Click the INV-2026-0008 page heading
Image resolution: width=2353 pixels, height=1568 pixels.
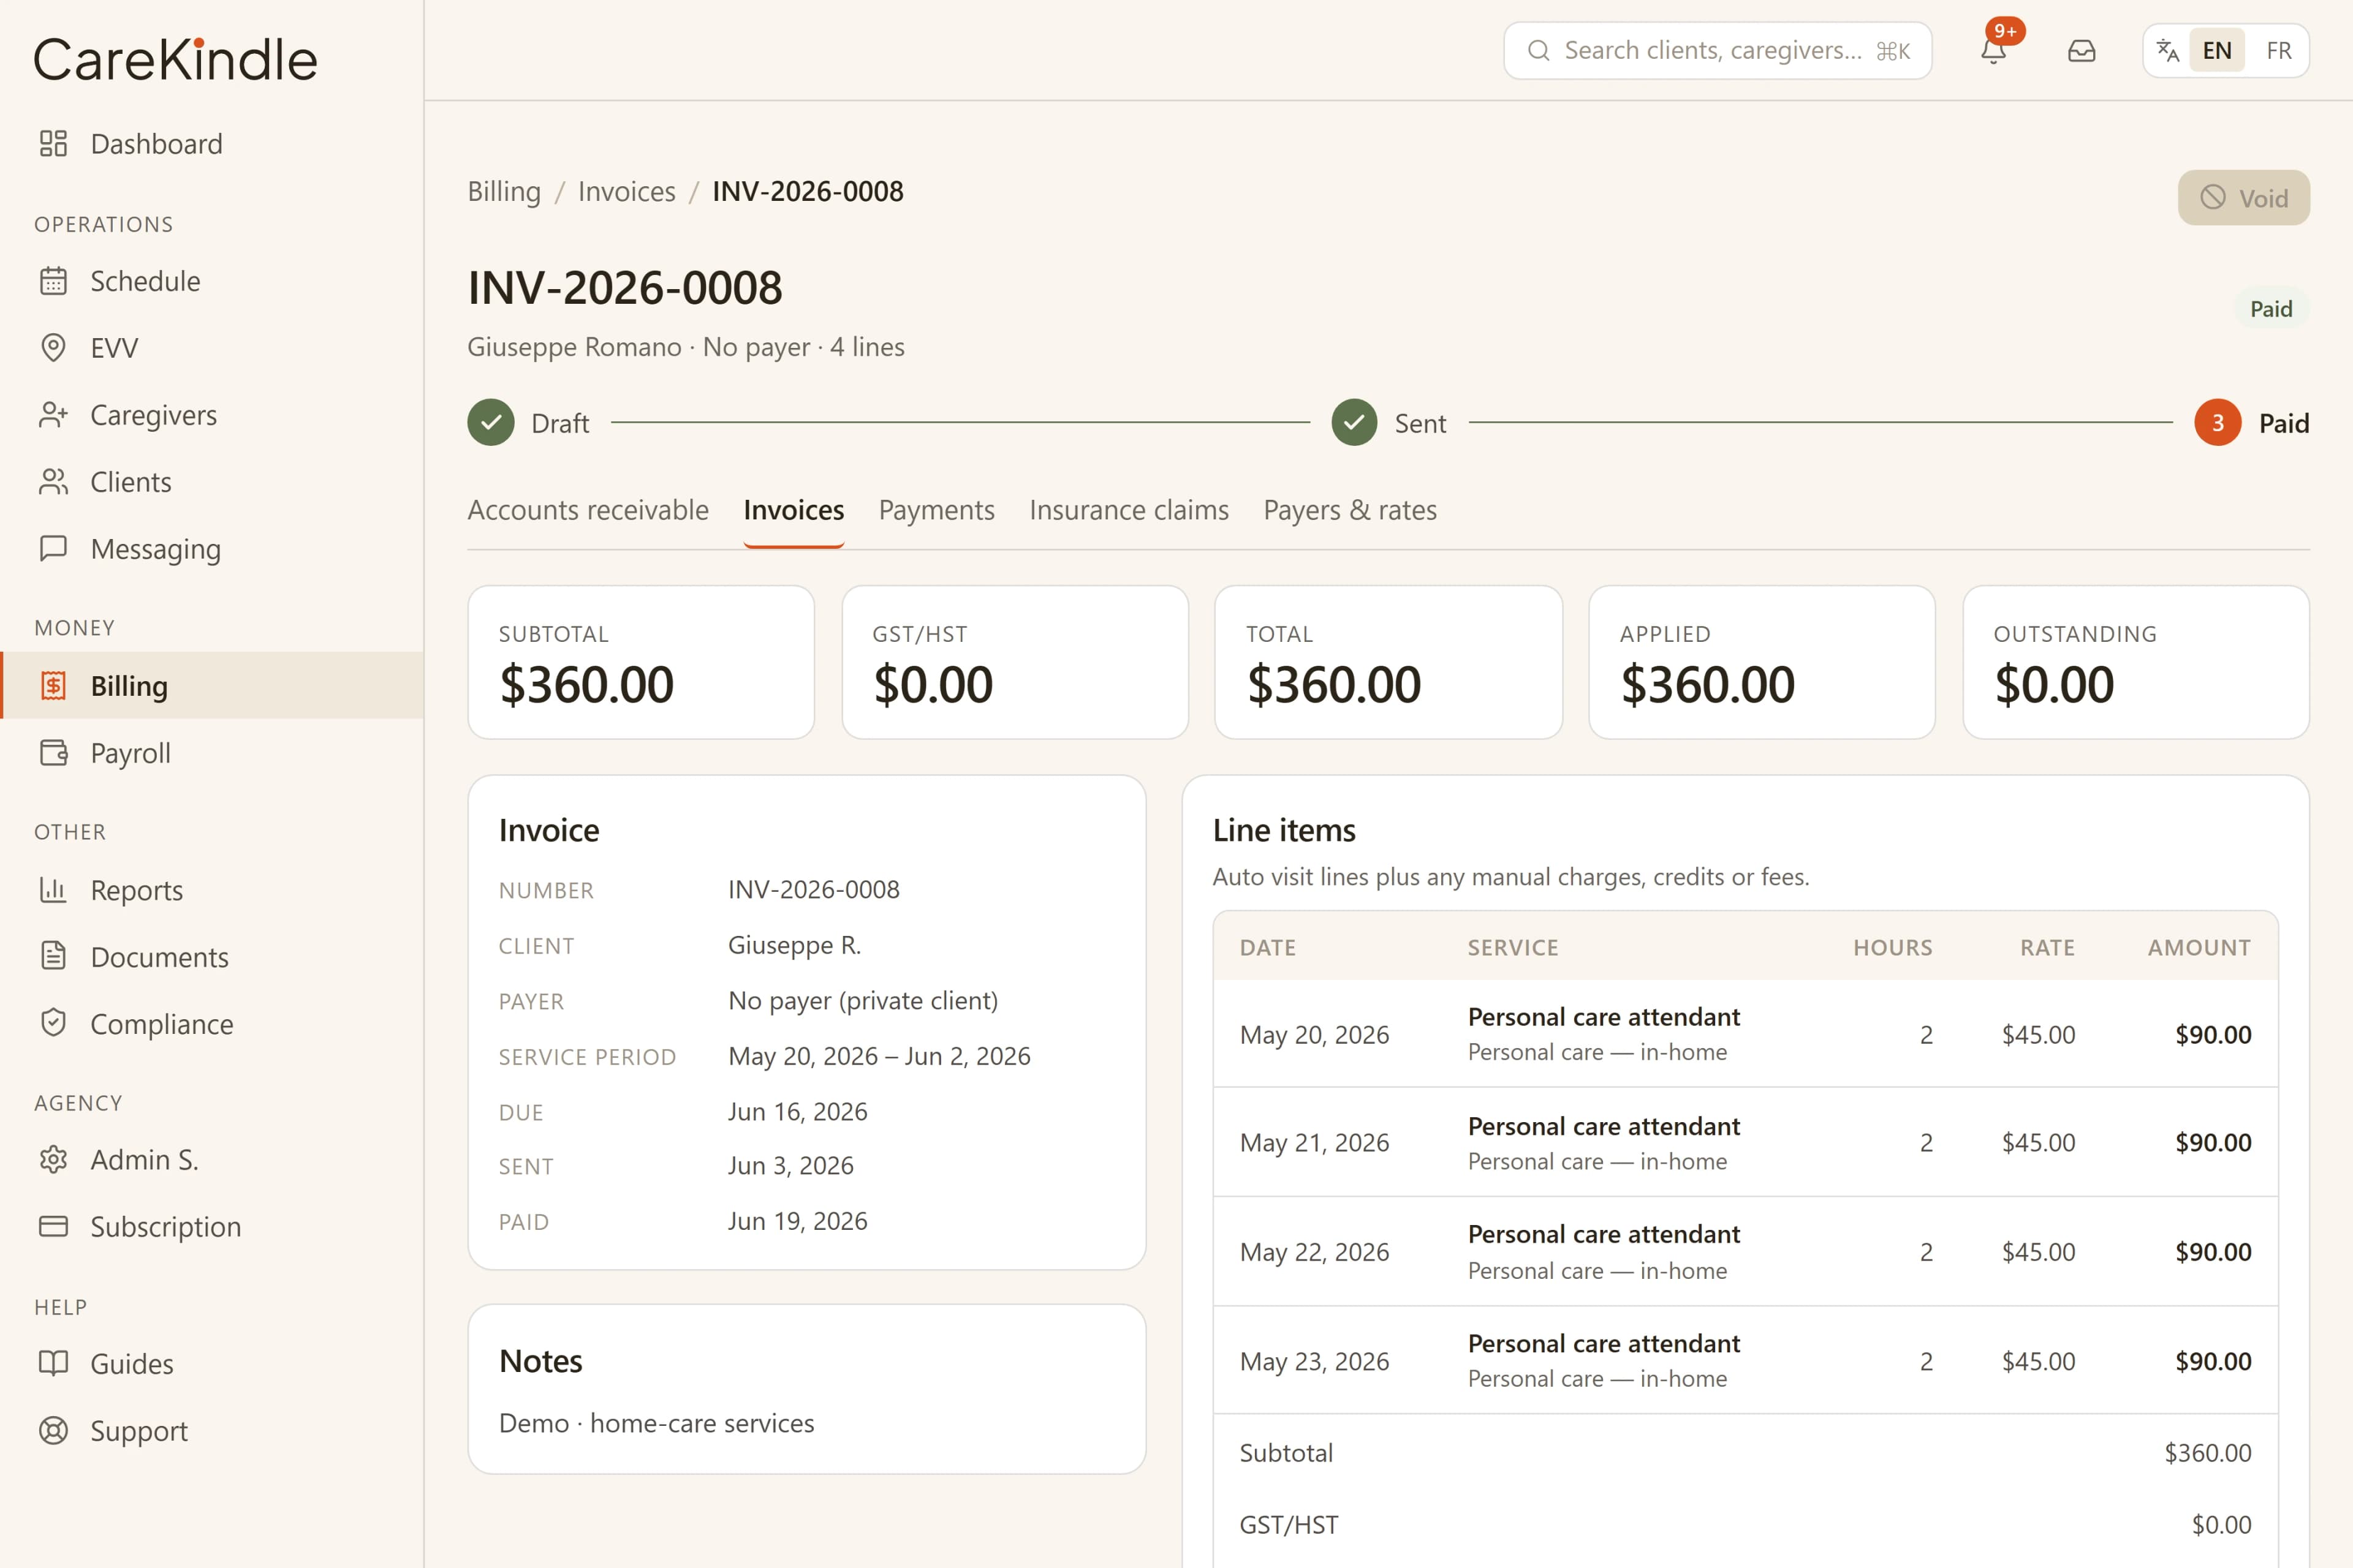pyautogui.click(x=625, y=288)
